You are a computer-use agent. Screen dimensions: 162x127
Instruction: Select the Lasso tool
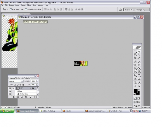(135, 54)
